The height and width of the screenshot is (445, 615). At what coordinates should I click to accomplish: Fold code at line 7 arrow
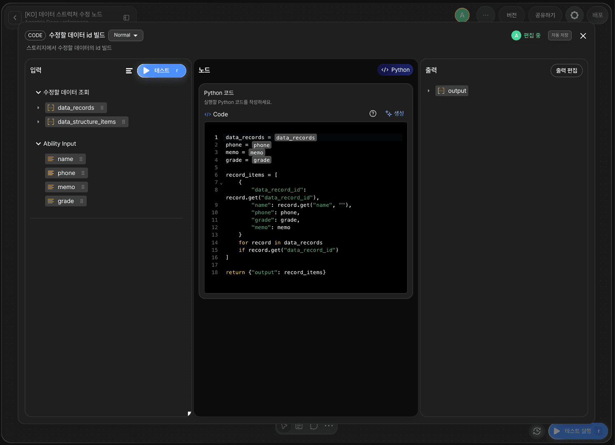pyautogui.click(x=221, y=183)
